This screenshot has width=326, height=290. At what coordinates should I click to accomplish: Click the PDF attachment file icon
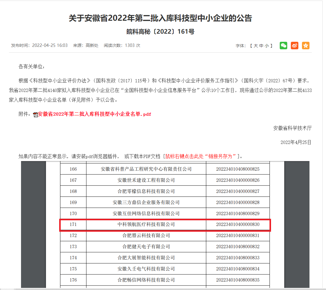(x=35, y=114)
